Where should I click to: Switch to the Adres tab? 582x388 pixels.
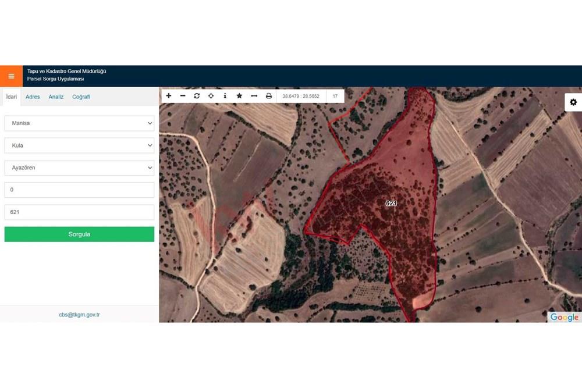[33, 97]
